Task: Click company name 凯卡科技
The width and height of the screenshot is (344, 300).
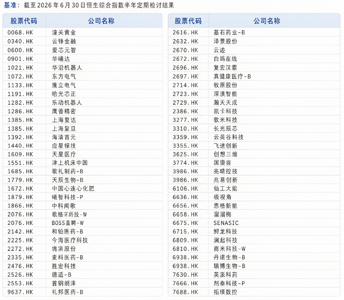Action: tap(225, 111)
